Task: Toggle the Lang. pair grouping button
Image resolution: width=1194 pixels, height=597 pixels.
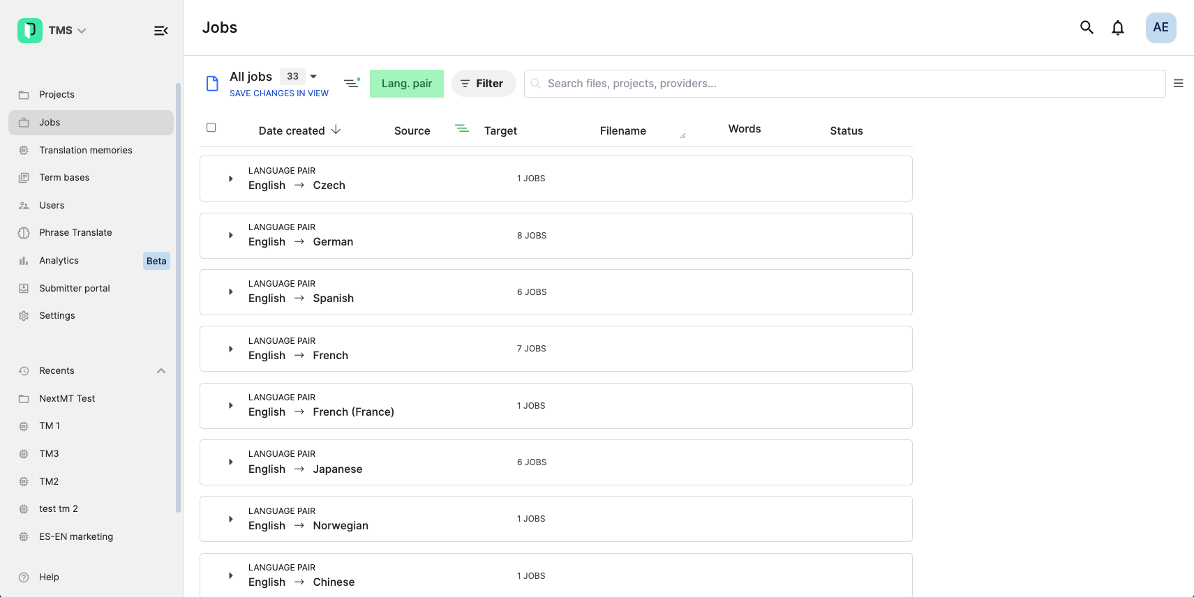Action: (x=406, y=84)
